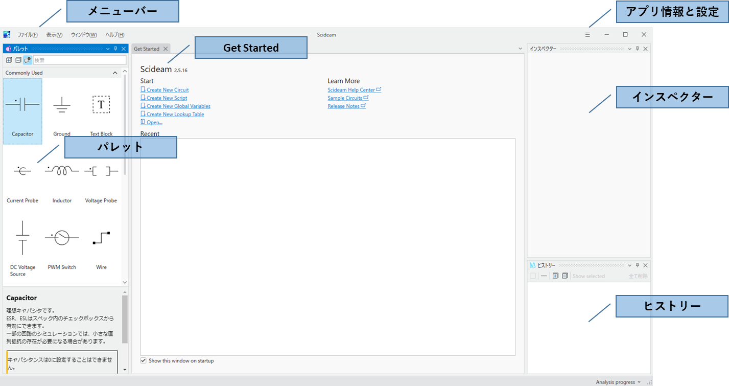Image resolution: width=729 pixels, height=386 pixels.
Task: Click the palette 検索 search field
Action: tap(79, 60)
